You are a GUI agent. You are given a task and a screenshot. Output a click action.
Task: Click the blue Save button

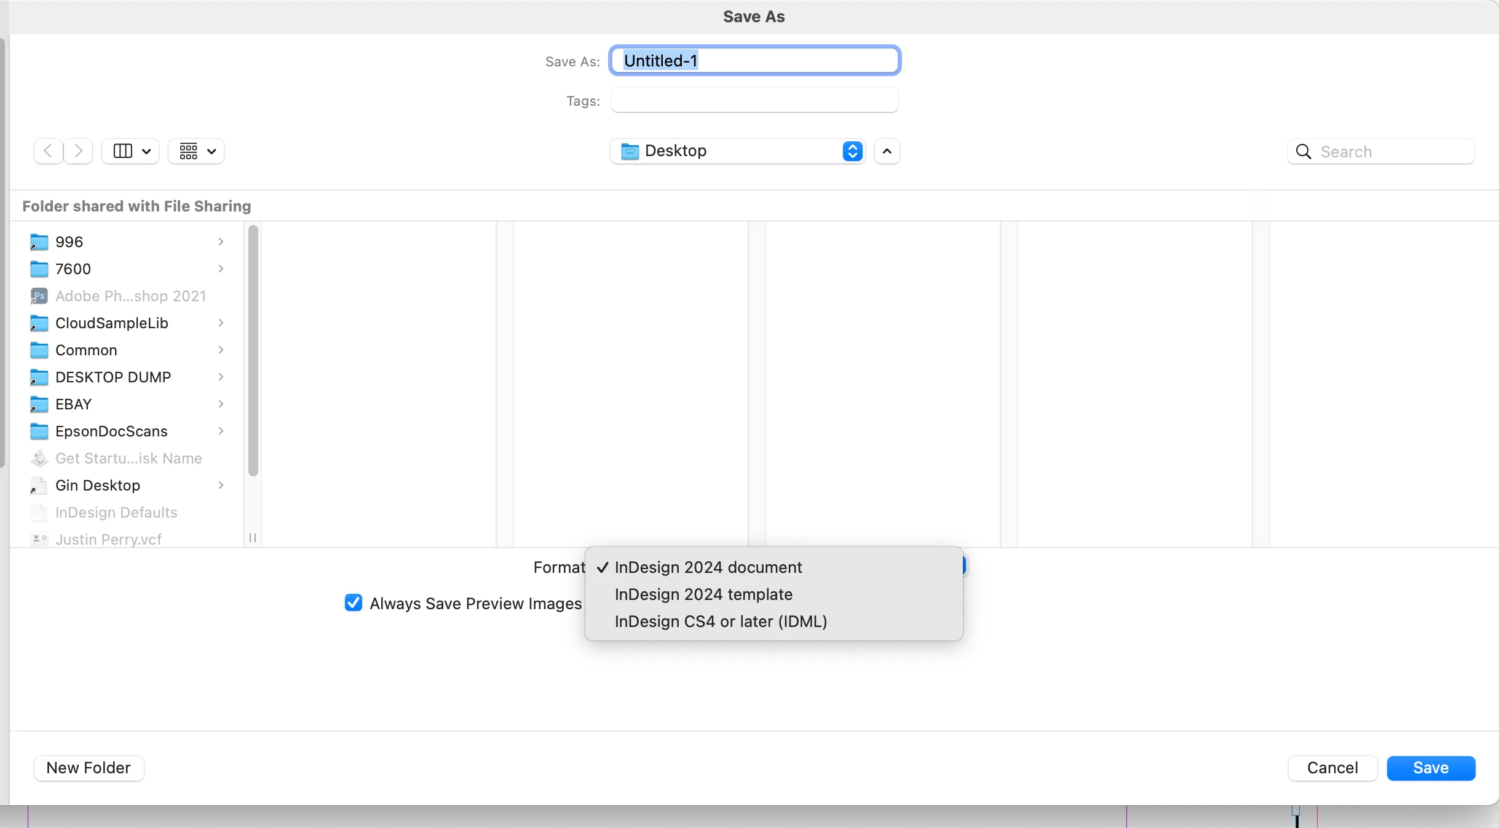pyautogui.click(x=1430, y=768)
